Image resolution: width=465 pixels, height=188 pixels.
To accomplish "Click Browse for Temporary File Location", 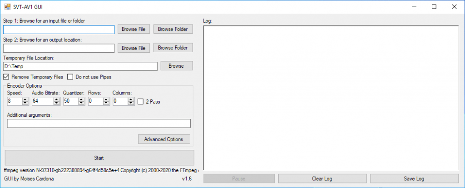I will point(177,66).
